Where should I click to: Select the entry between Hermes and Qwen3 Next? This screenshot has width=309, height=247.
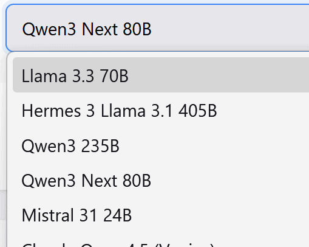(161, 145)
